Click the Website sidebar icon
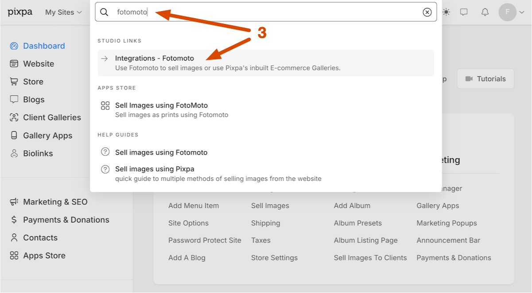532x293 pixels. tap(14, 64)
